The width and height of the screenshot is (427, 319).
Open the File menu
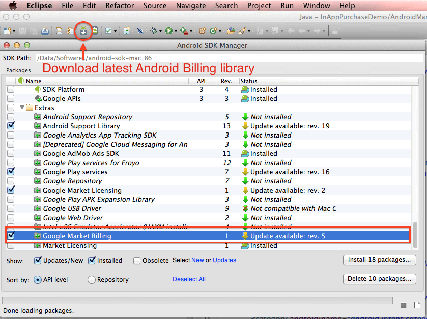(68, 6)
